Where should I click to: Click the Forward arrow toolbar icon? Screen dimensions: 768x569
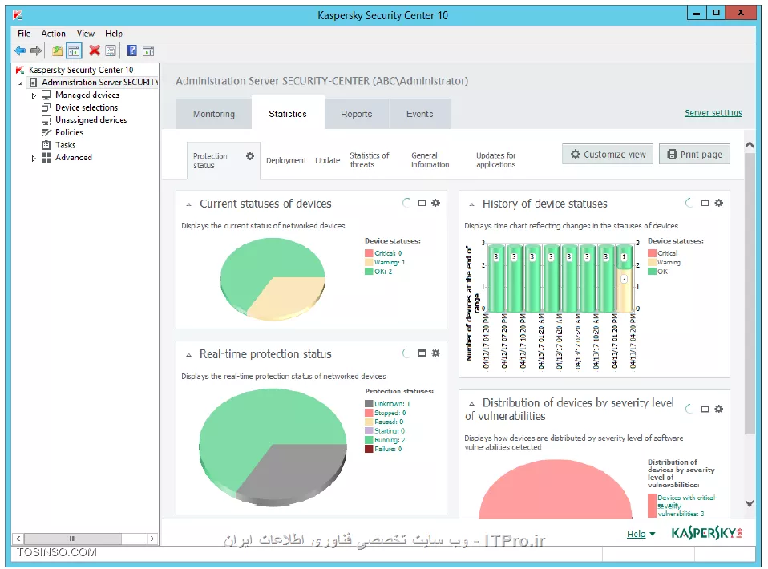pos(36,51)
